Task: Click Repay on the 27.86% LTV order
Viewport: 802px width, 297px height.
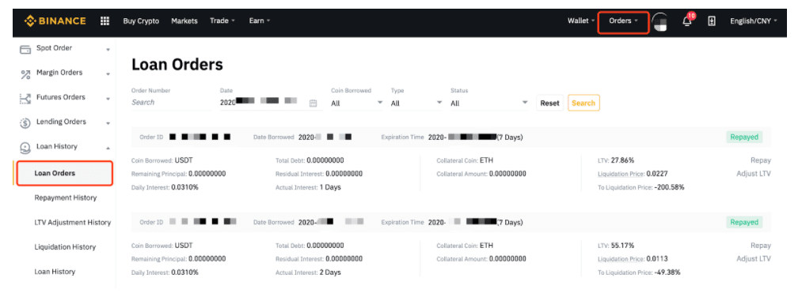Action: click(x=761, y=160)
